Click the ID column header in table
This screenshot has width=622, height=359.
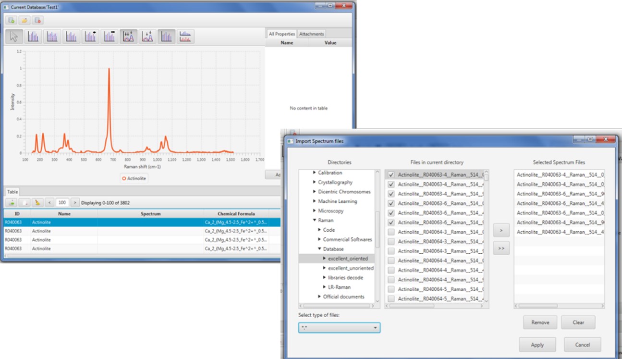tap(17, 214)
